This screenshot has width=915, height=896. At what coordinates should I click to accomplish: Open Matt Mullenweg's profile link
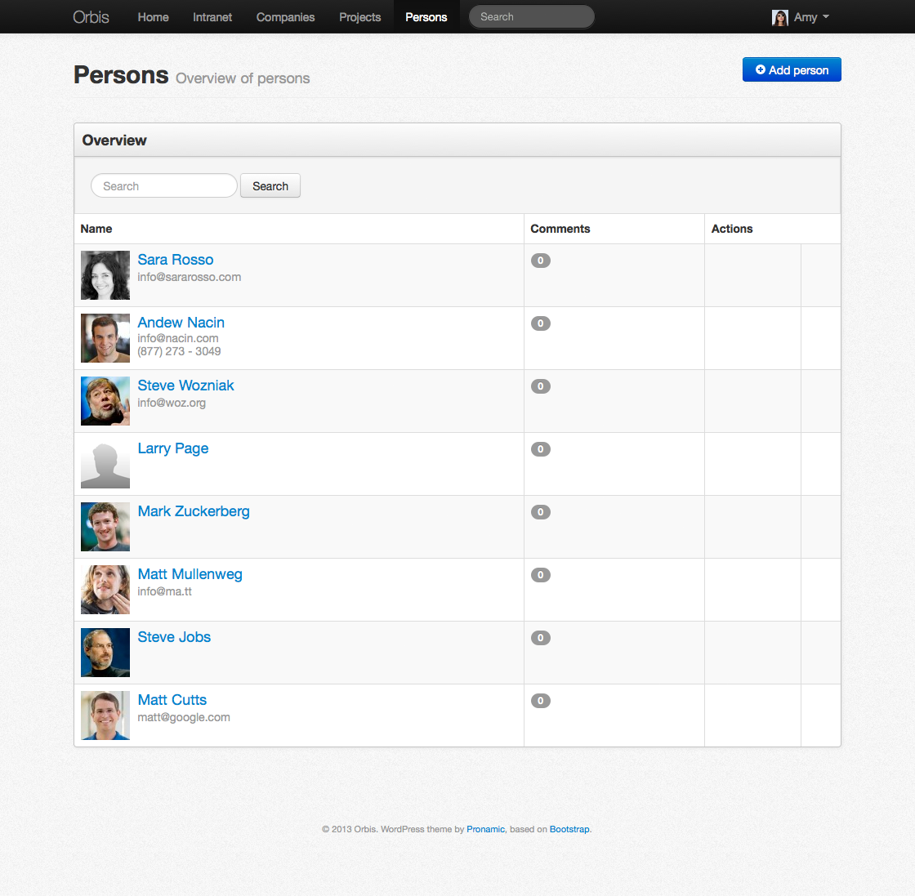click(190, 574)
